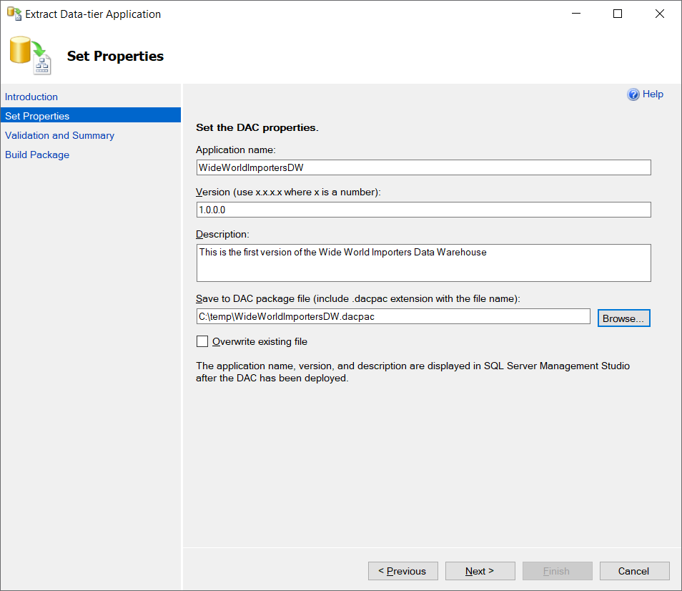Click the Help link at the top right
The image size is (682, 591).
653,94
